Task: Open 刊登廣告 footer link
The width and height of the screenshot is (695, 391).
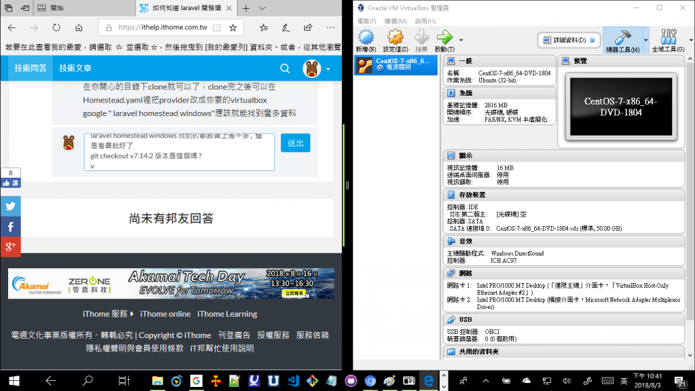Action: 234,335
